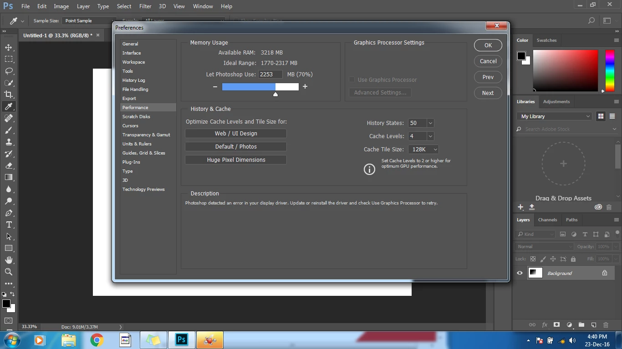
Task: Switch to the Channels tab
Action: pyautogui.click(x=547, y=220)
